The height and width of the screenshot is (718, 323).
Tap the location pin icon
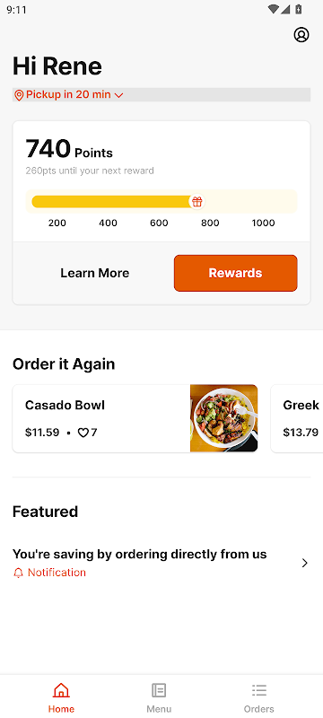19,95
